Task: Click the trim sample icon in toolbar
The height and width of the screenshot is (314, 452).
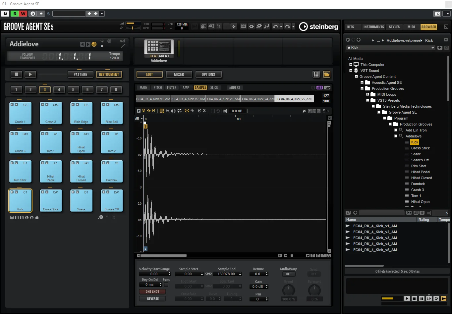Action: pos(213,111)
